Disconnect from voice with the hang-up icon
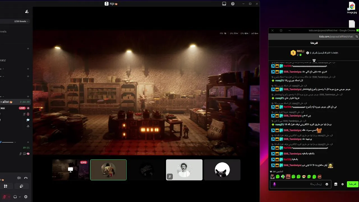Screen dimensions: 359x202 pos(26,178)
